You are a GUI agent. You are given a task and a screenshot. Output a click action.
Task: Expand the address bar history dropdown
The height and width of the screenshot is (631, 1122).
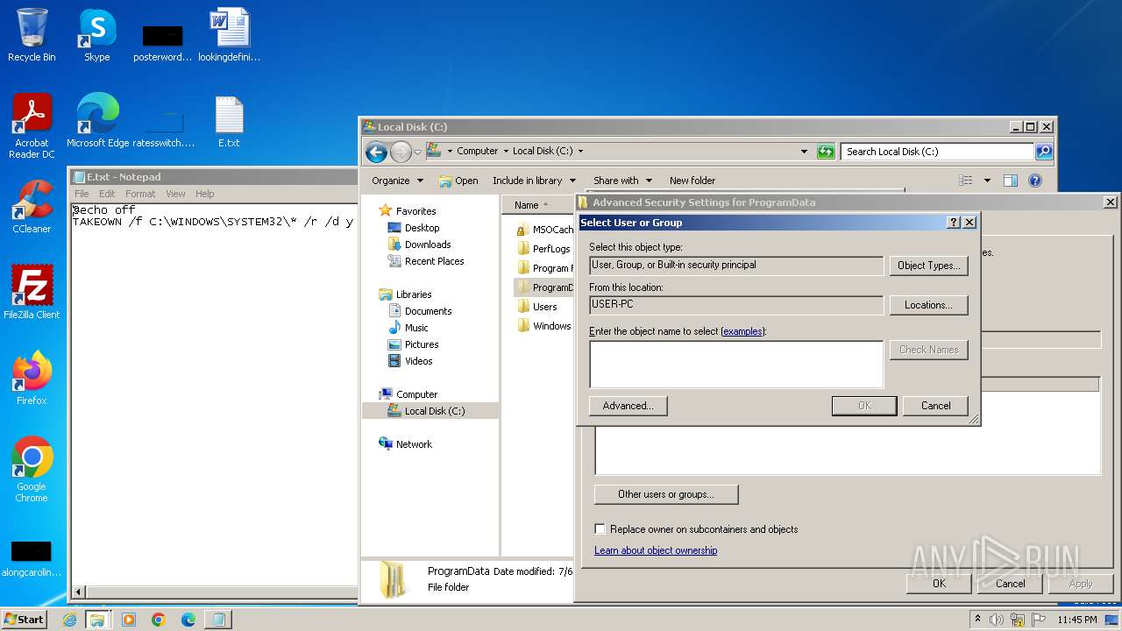[x=805, y=152]
